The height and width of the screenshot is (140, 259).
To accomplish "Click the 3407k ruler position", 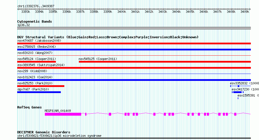I will 218,12.
